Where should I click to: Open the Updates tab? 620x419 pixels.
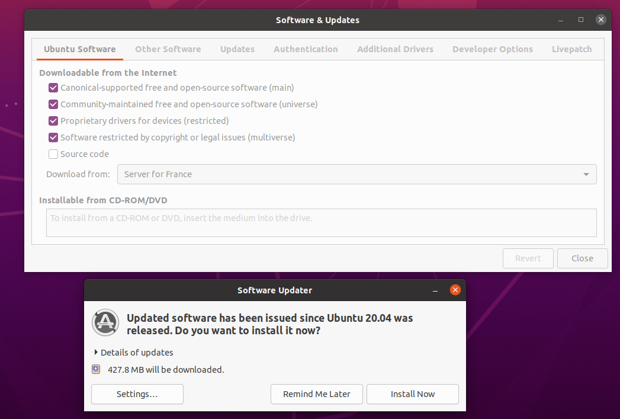point(237,49)
